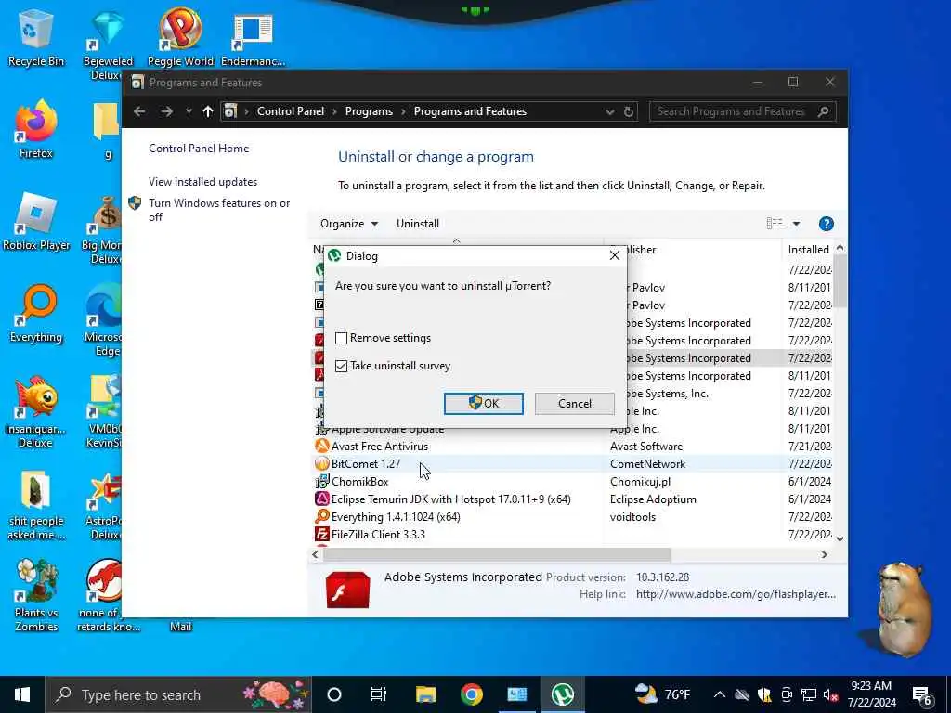The width and height of the screenshot is (951, 713).
Task: Go back in Control Panel navigation
Action: click(x=139, y=111)
